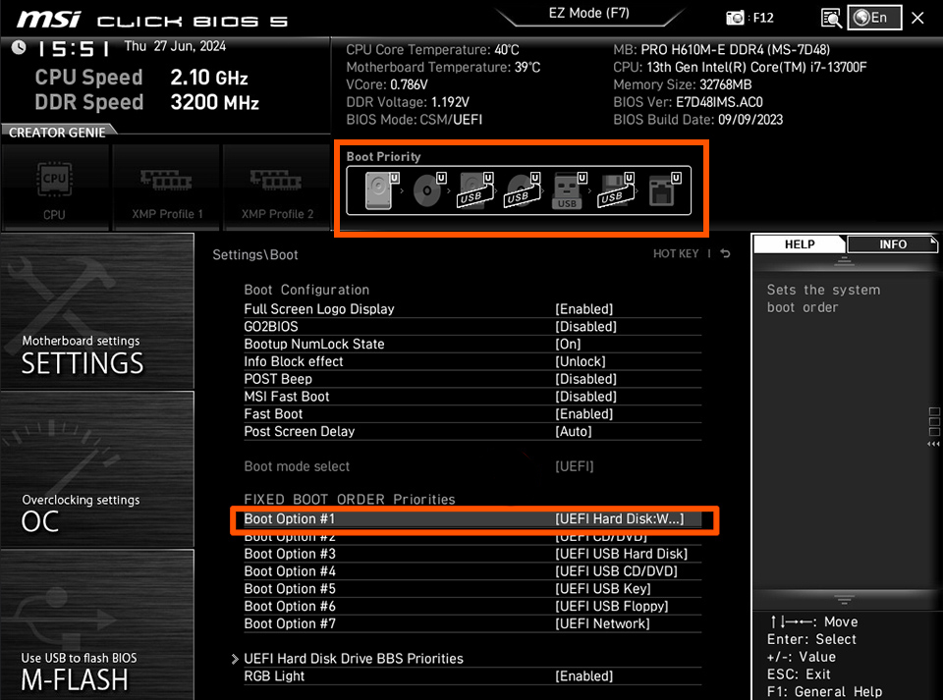Select the HELP tab

tap(799, 244)
